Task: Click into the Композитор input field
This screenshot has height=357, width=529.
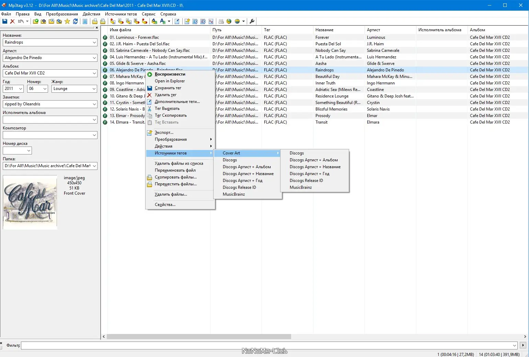Action: coord(50,135)
